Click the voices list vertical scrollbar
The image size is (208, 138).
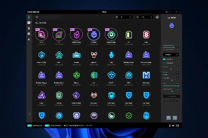click(x=160, y=59)
